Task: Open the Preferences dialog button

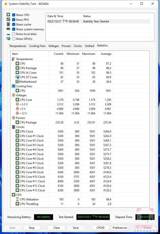Action: (120, 228)
